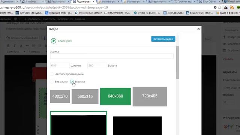Toggle underline in the editor toolbar
Image resolution: width=240 pixels, height=135 pixels.
[x=21, y=46]
